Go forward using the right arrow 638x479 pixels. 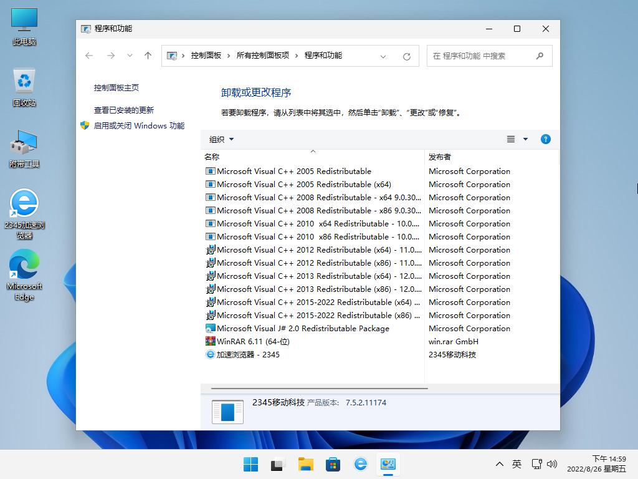(111, 56)
